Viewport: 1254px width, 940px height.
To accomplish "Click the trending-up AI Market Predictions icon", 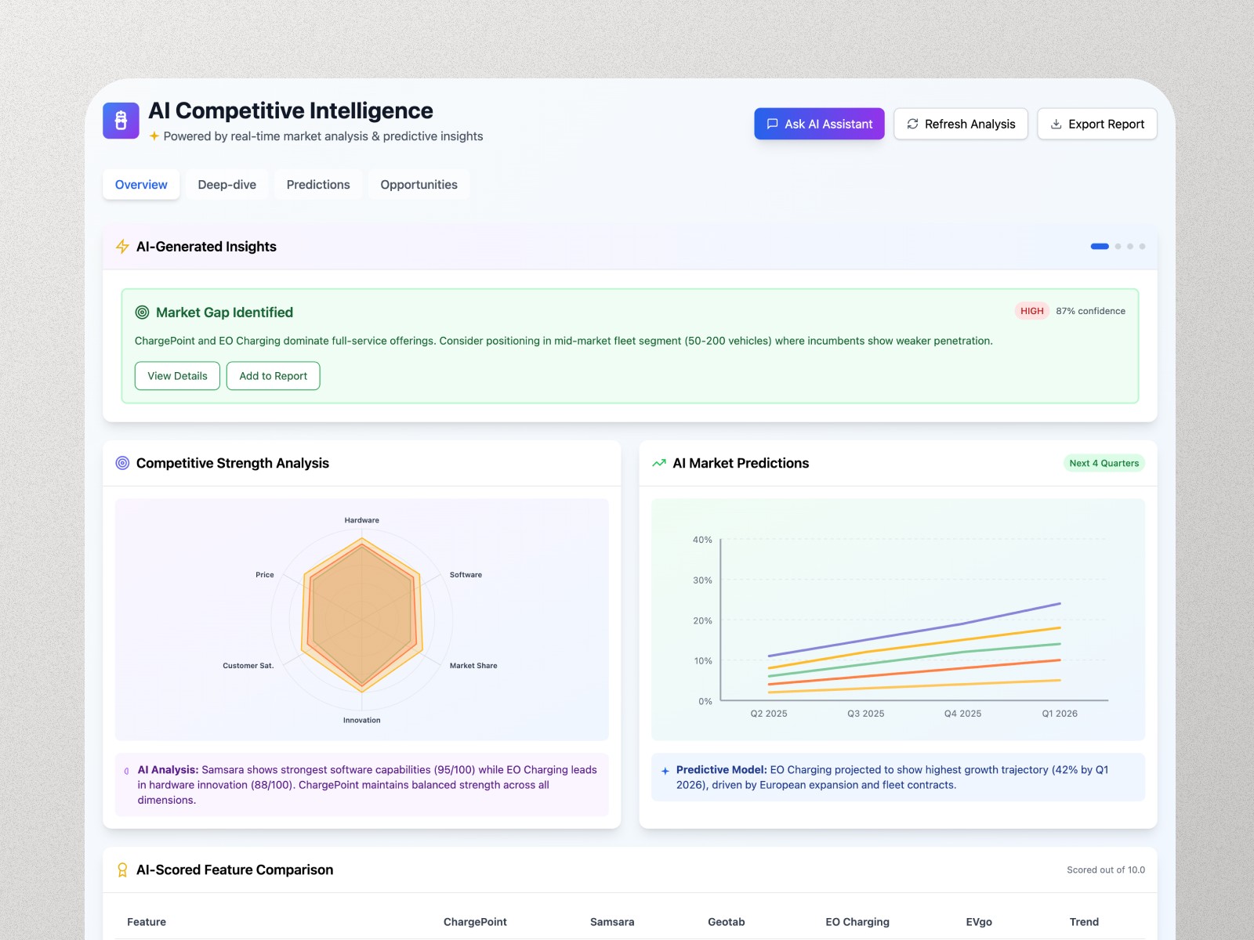I will (659, 463).
